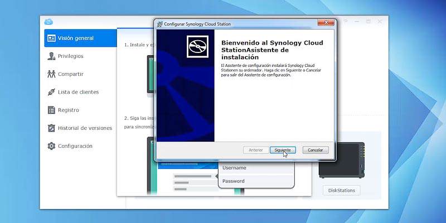
Task: Close the Configurar Synology Cloud Station dialog
Action: coord(326,22)
